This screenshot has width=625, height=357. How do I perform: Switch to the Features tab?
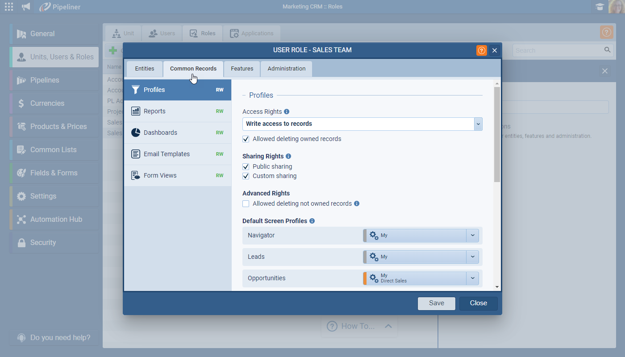pos(242,69)
